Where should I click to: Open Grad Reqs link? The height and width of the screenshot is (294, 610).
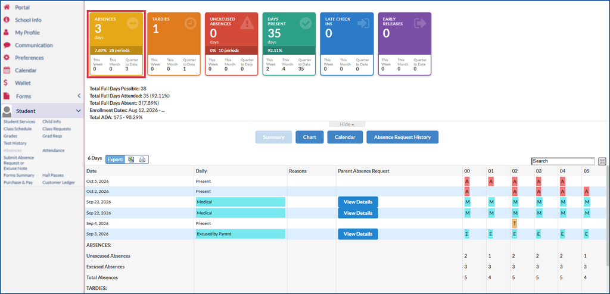pos(52,136)
